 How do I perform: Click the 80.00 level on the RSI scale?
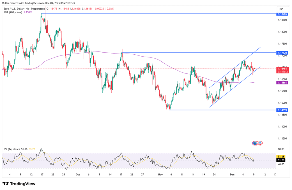[x=281, y=149]
